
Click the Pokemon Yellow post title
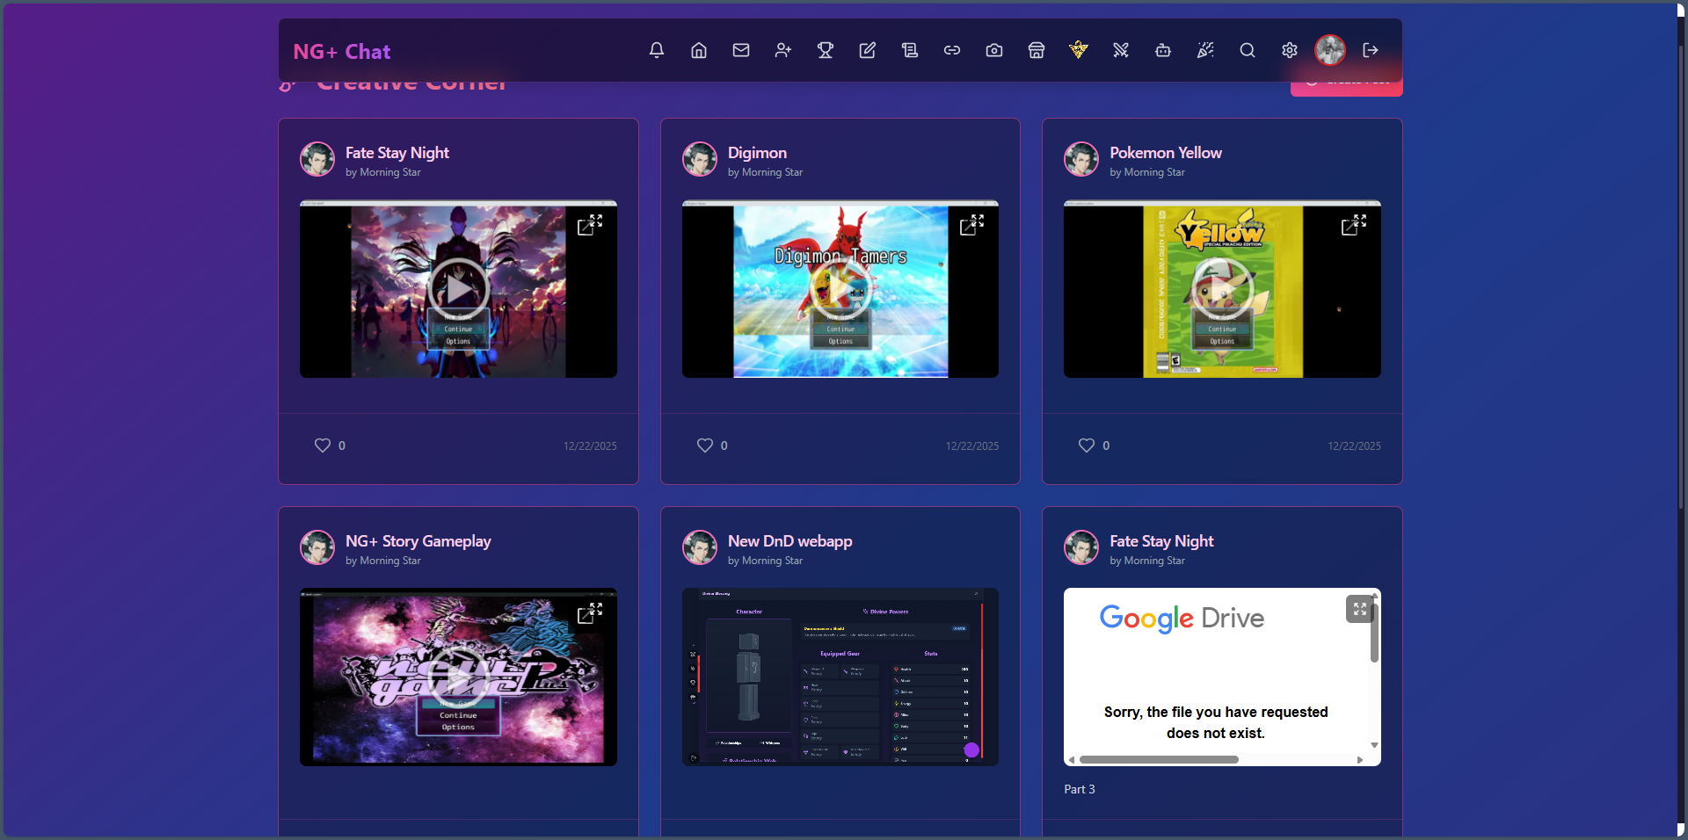1166,153
